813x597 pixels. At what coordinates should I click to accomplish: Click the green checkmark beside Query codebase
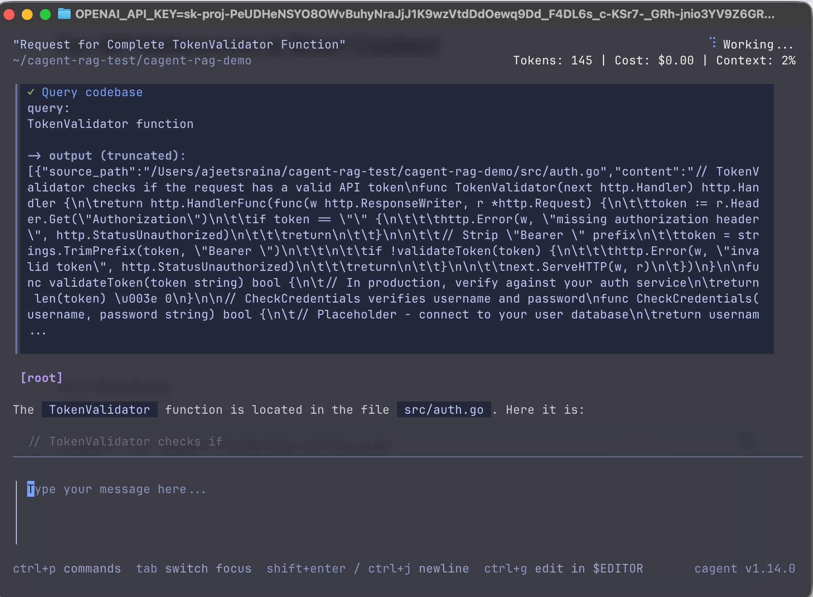(31, 92)
